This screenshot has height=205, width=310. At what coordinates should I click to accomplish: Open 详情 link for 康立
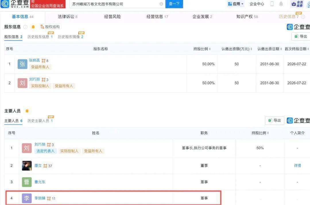(297, 166)
